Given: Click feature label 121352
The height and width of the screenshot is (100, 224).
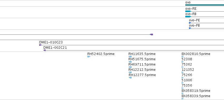Looking at the screenshot, I should 188,70.
